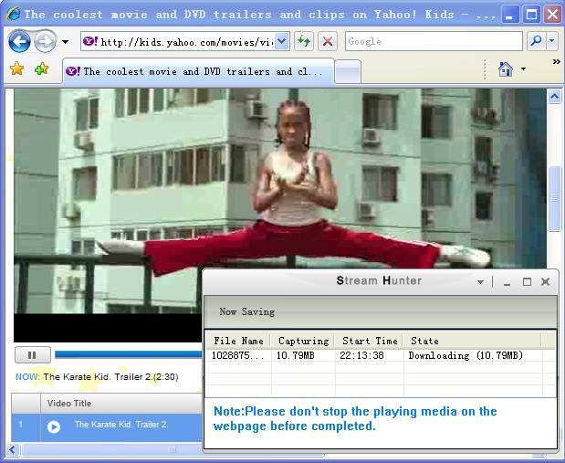Sort by the 'Capturing' column header
This screenshot has height=463, width=565.
coord(303,341)
